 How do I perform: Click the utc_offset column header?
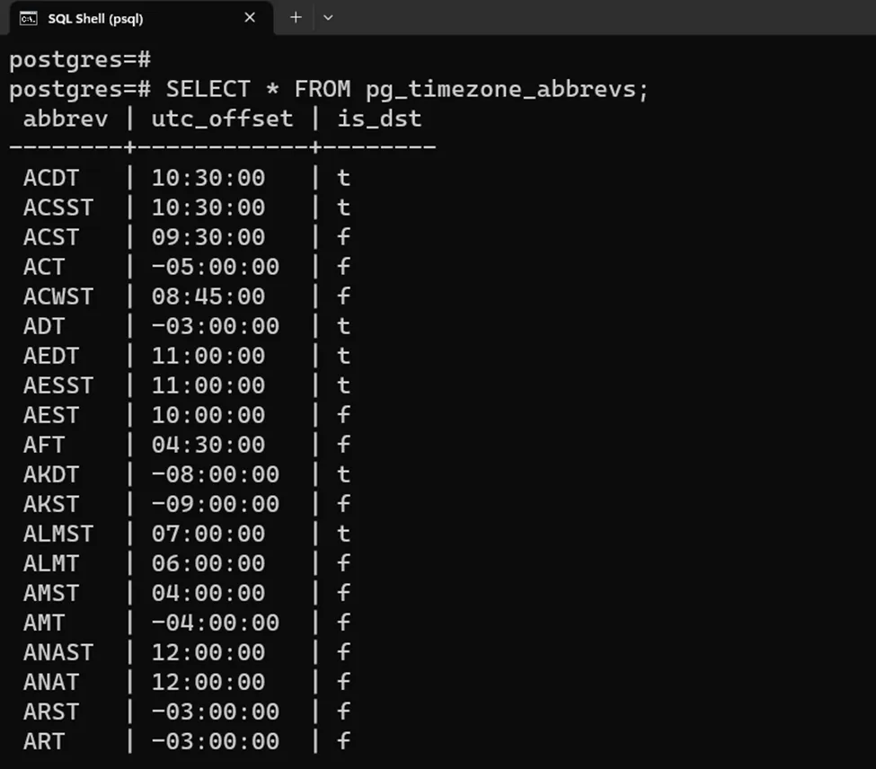[222, 119]
